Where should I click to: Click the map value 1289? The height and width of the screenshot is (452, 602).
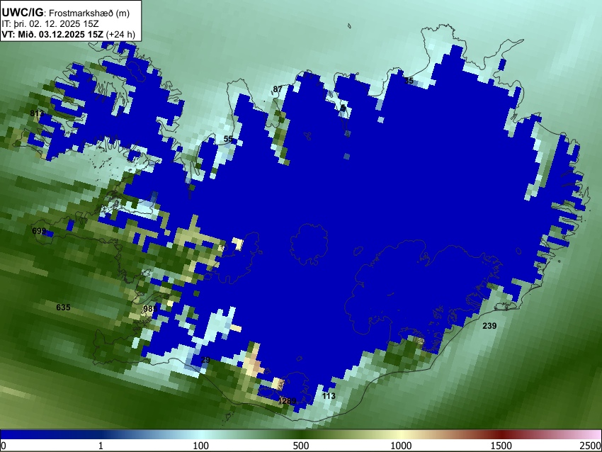click(287, 401)
